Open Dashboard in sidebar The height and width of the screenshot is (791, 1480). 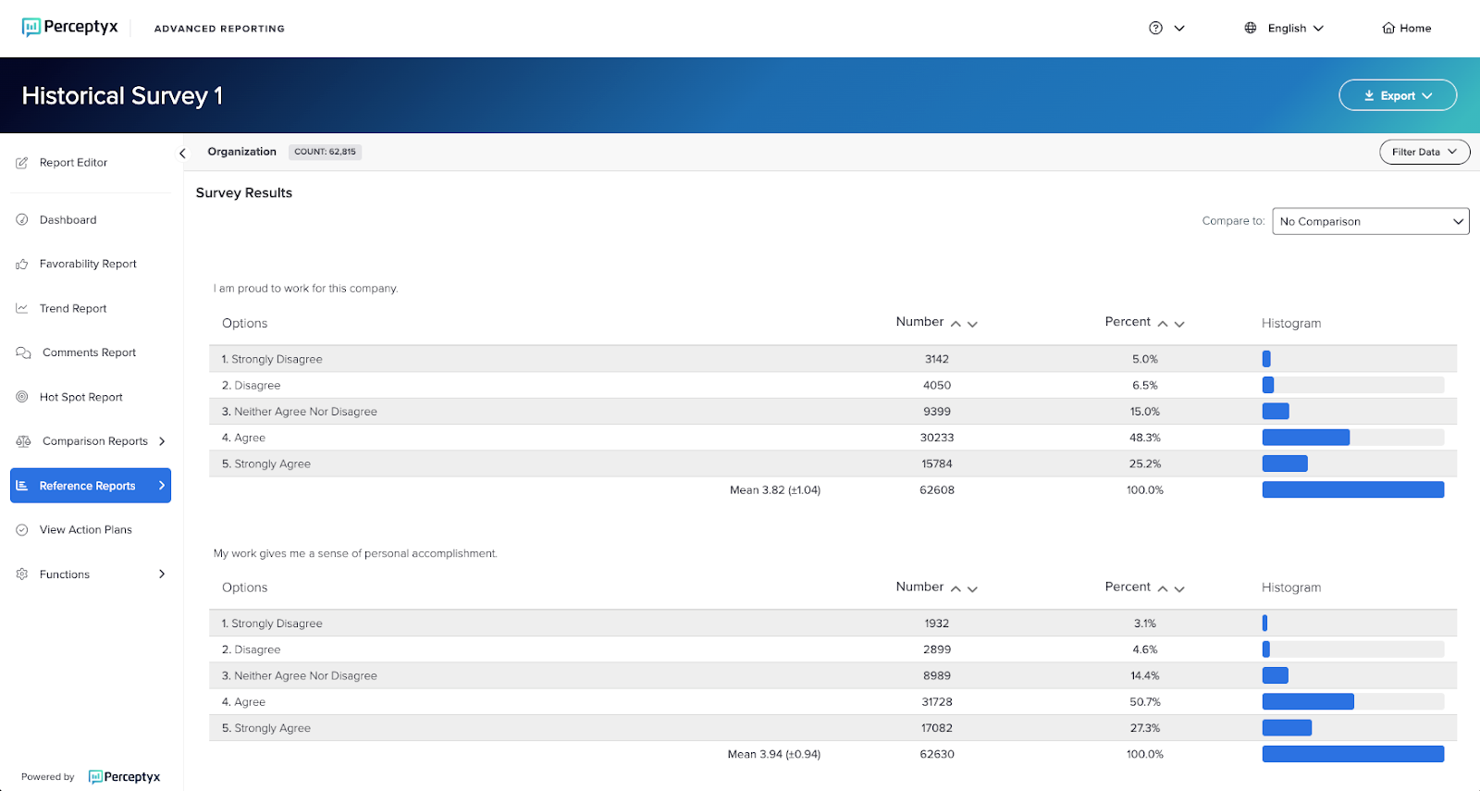(x=68, y=220)
